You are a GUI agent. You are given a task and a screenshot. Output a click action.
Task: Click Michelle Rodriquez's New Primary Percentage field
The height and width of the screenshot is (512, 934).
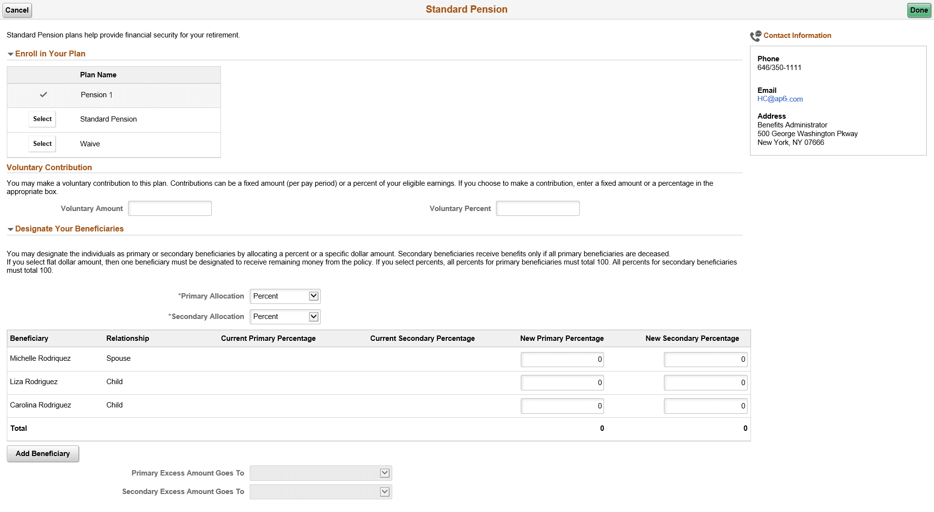(x=562, y=359)
